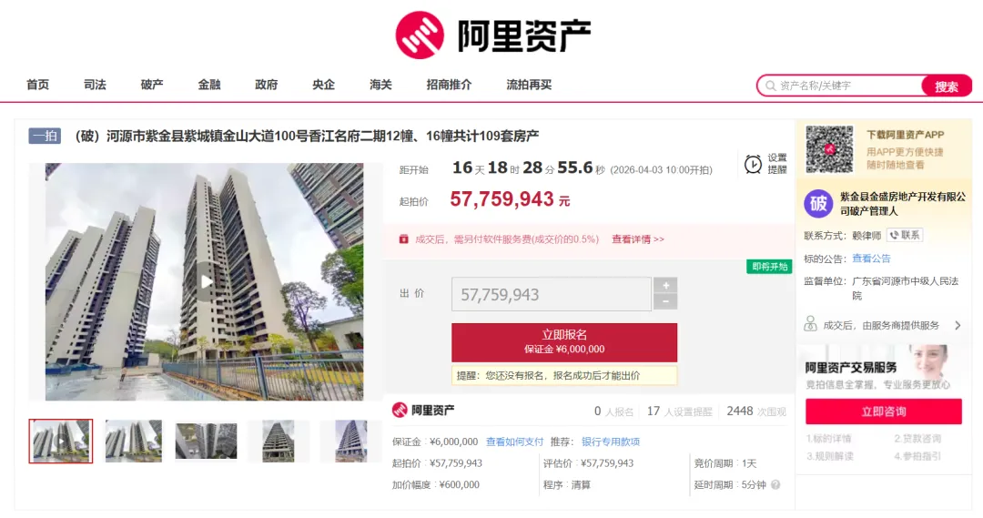
Task: Click the help icon next to 延时周期
Action: coord(775,484)
